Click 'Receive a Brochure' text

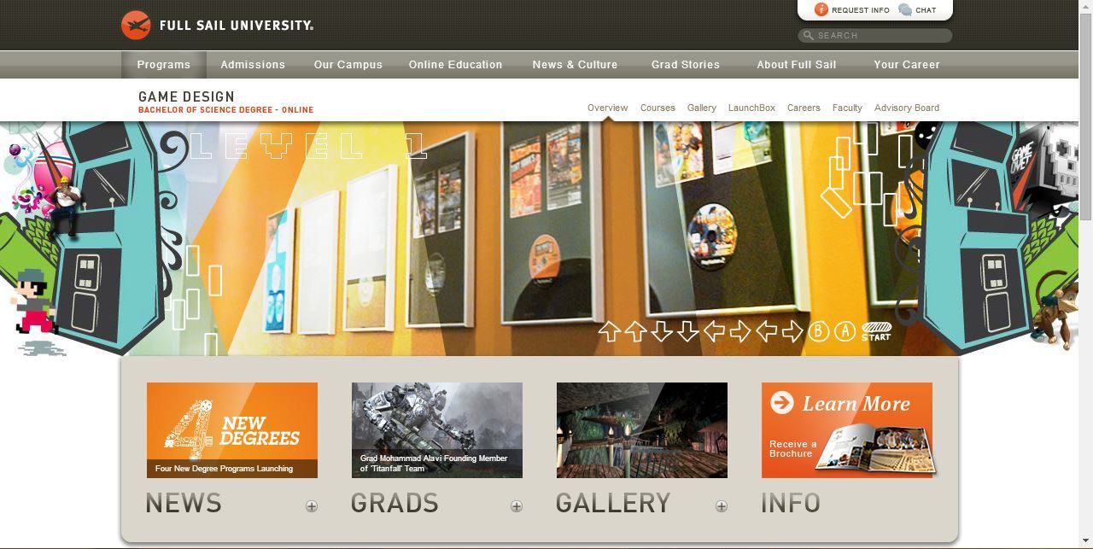point(792,448)
